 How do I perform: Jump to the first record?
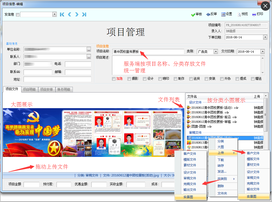pyautogui.click(x=62, y=15)
